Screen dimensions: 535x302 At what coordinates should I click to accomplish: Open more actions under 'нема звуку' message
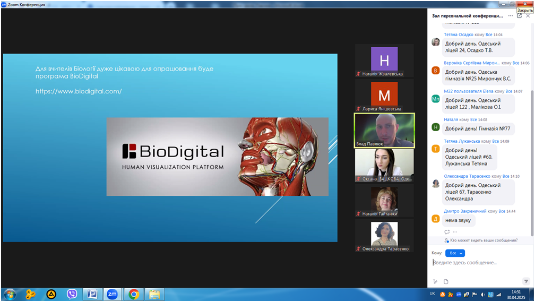point(455,232)
